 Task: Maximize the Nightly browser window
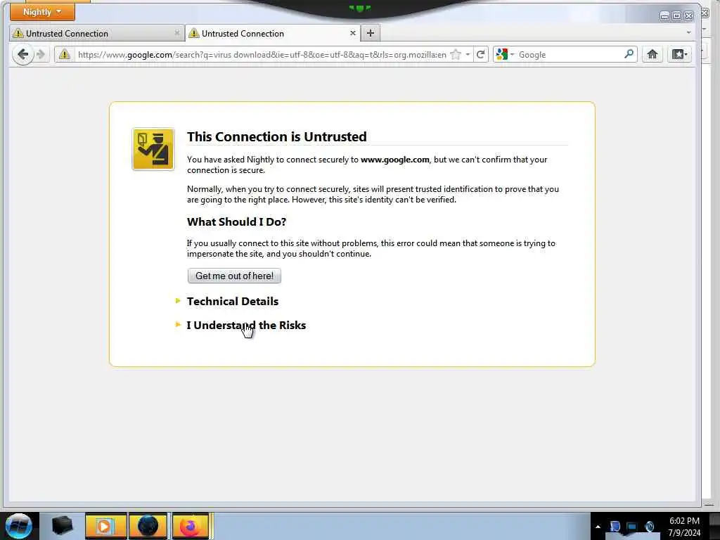[677, 16]
